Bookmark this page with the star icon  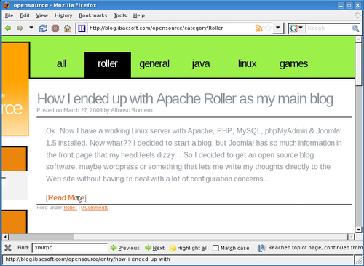pos(268,28)
